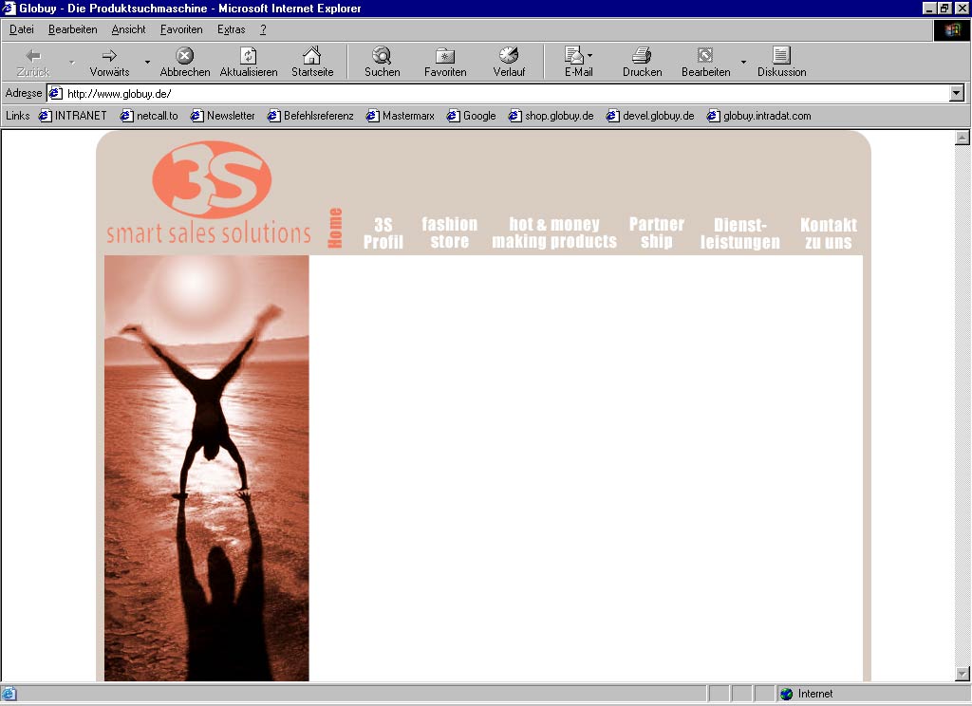This screenshot has height=706, width=972.
Task: Open the shop.globuy.de links shortcut
Action: click(551, 116)
